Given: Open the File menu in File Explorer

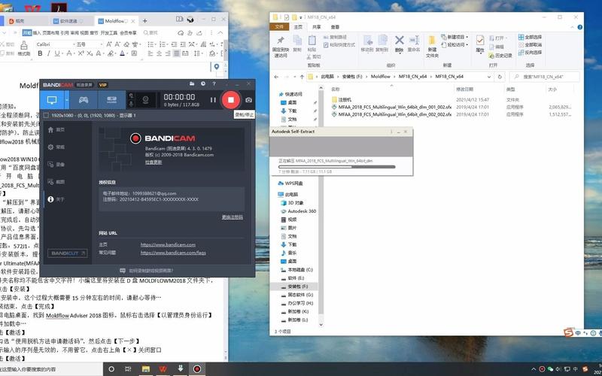Looking at the screenshot, I should point(279,27).
